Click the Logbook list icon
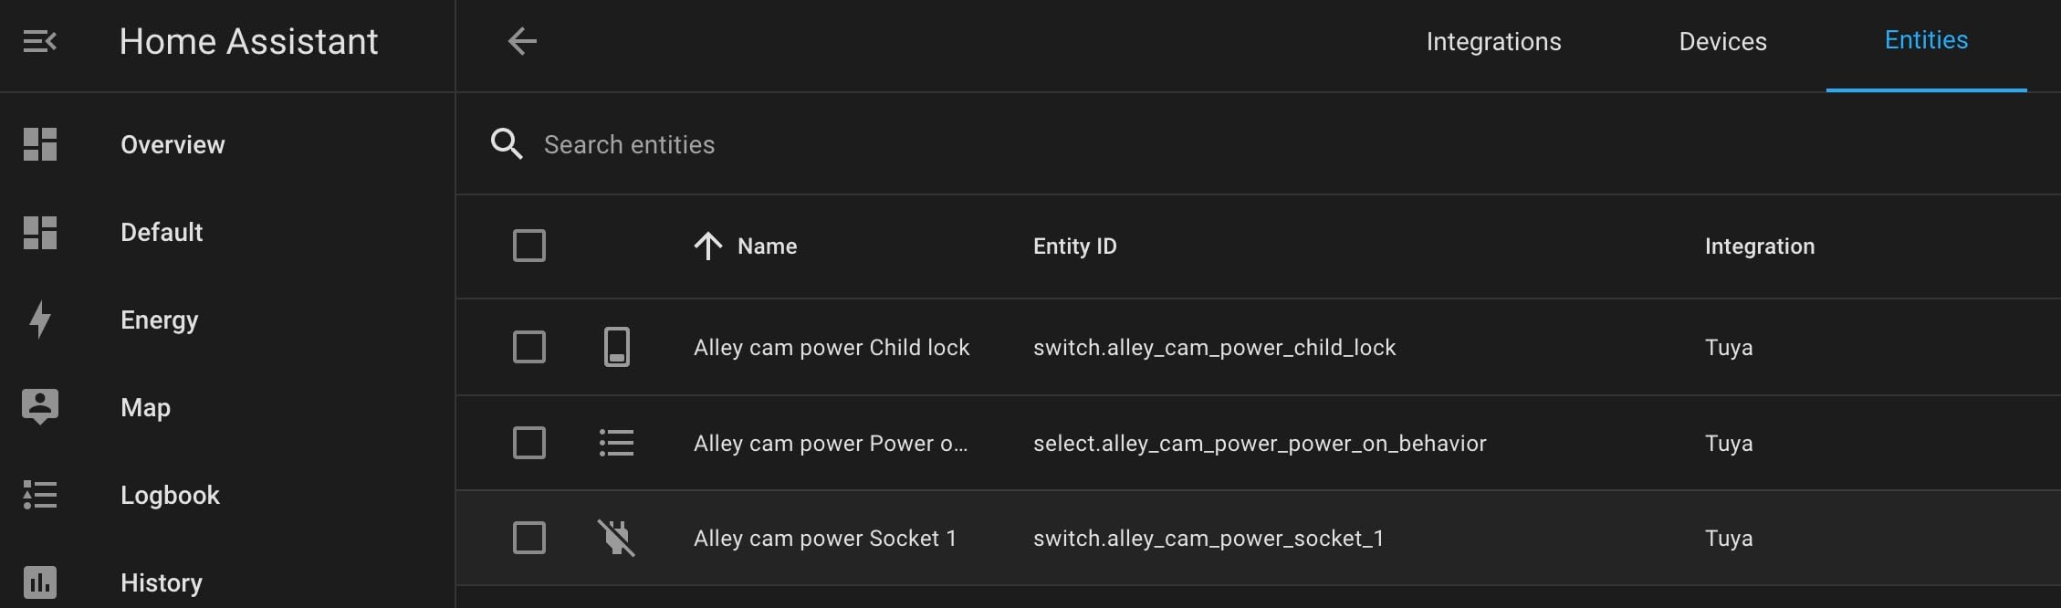The width and height of the screenshot is (2061, 608). point(40,495)
